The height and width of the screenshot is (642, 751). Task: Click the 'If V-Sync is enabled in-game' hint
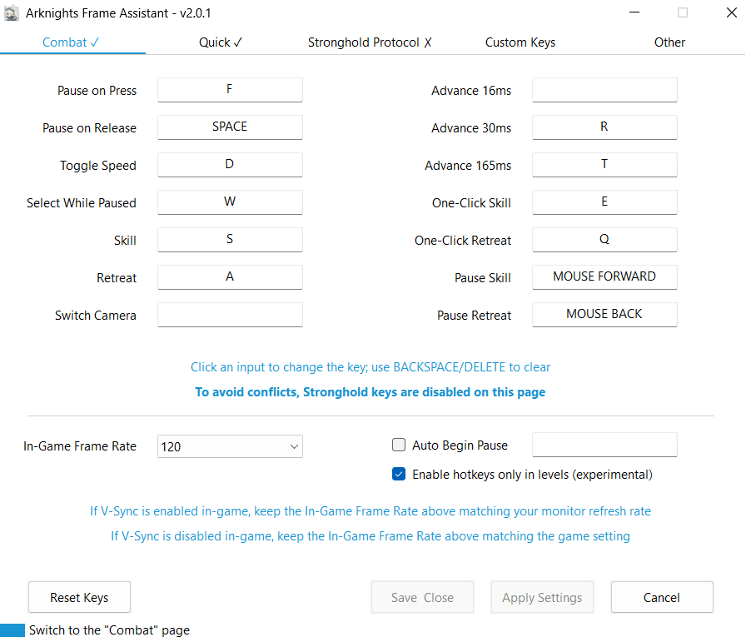click(x=371, y=511)
